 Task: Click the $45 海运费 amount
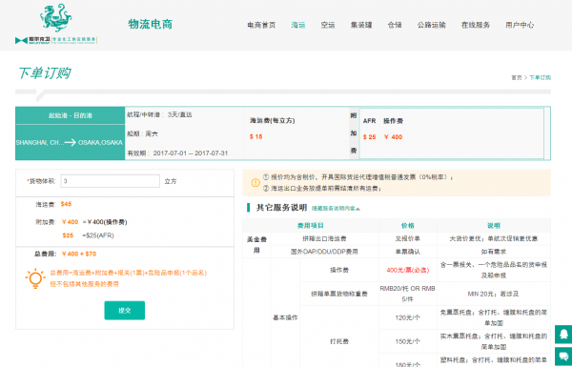(66, 204)
